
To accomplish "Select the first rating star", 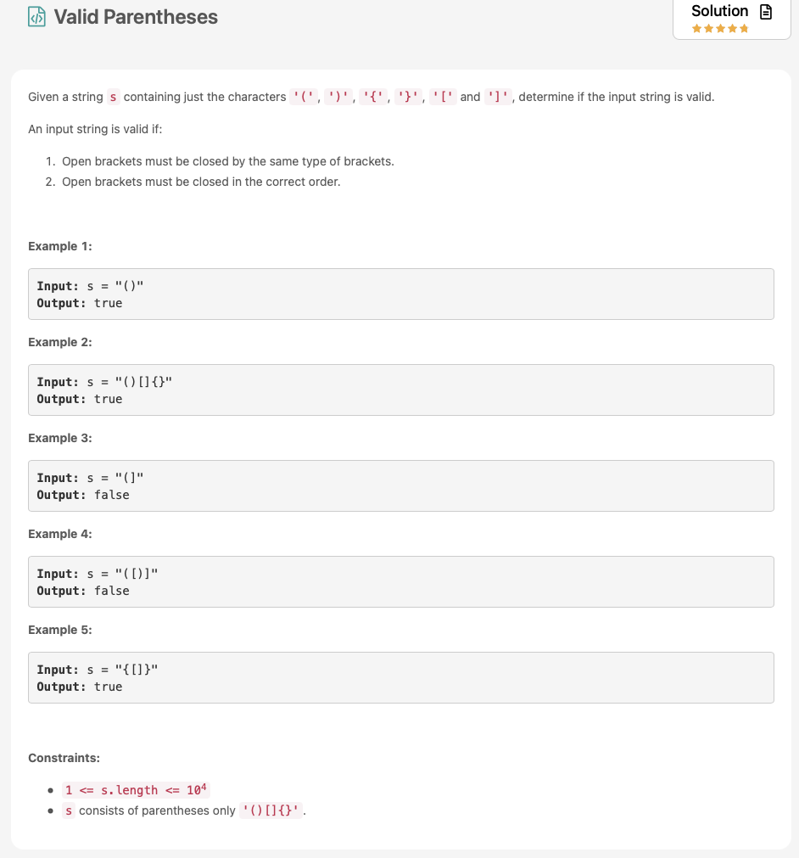I will (x=696, y=27).
